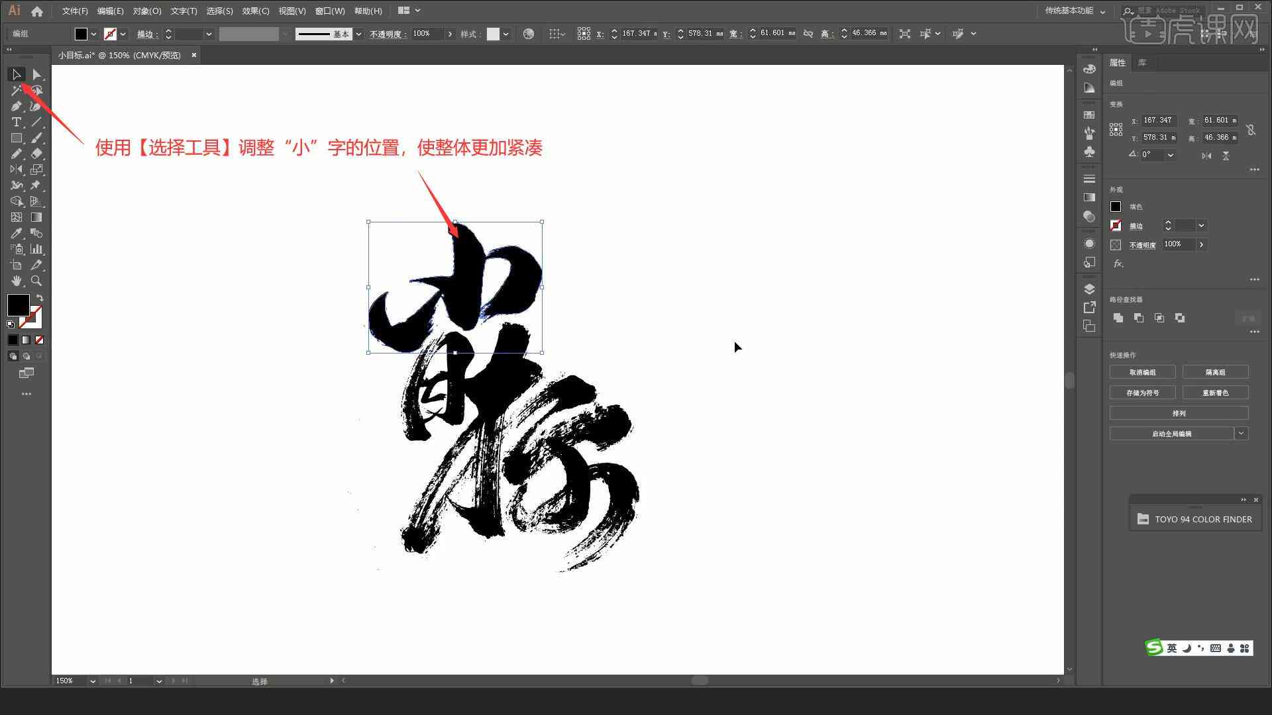Click 重新着色 button in quick actions
This screenshot has height=715, width=1272.
(x=1215, y=392)
